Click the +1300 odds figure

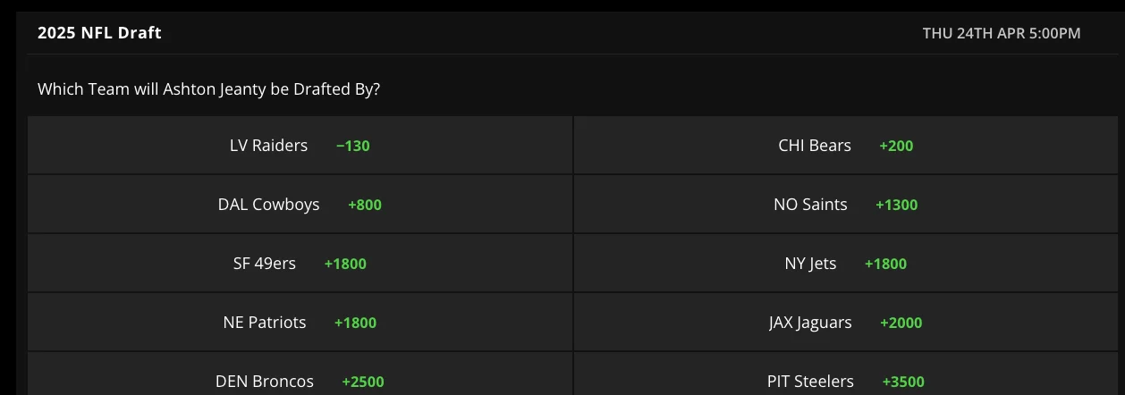point(896,205)
